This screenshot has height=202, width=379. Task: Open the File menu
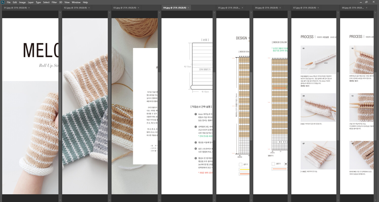click(9, 2)
